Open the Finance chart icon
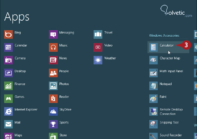This screenshot has width=197, height=139. (9, 86)
